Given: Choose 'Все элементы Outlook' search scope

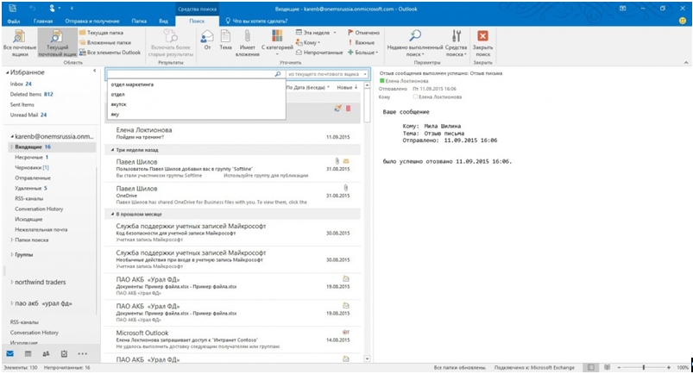Looking at the screenshot, I should pyautogui.click(x=110, y=52).
